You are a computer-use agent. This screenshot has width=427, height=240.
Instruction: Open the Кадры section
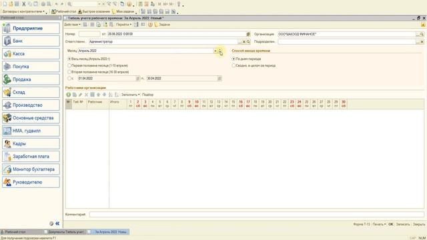pyautogui.click(x=31, y=144)
